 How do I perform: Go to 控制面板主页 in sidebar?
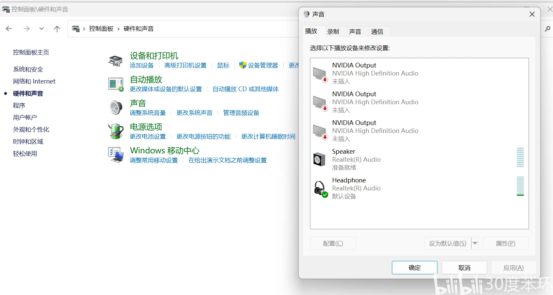point(31,52)
